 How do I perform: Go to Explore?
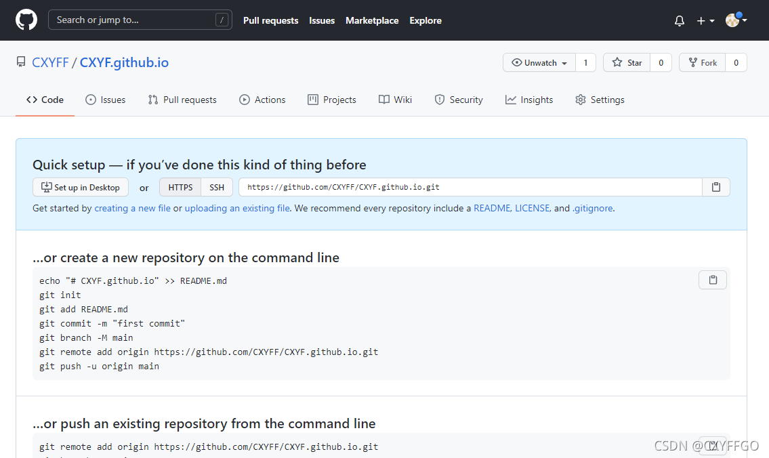tap(425, 20)
